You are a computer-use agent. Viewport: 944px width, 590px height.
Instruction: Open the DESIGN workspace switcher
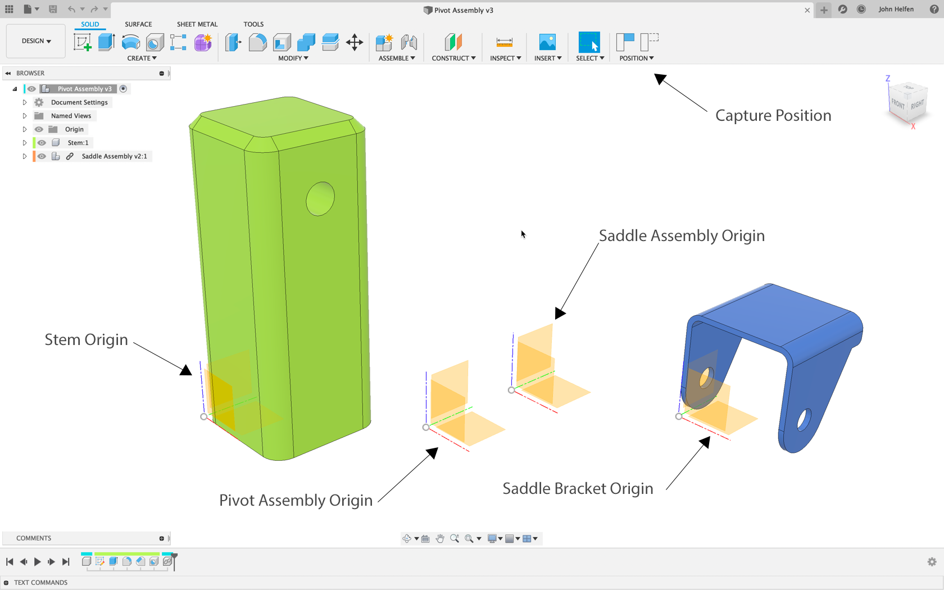click(35, 40)
